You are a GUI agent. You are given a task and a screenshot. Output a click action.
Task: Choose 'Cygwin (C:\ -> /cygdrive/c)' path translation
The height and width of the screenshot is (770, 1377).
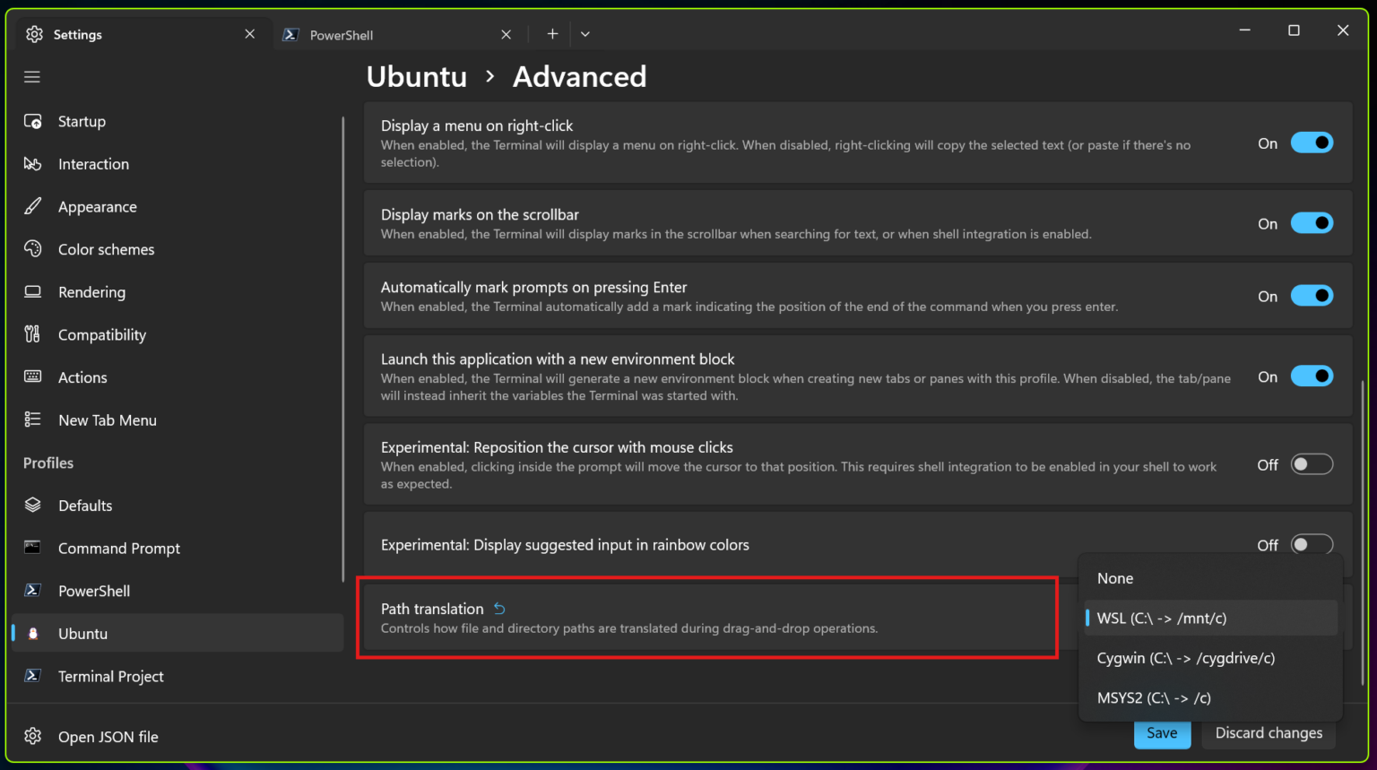(1185, 657)
